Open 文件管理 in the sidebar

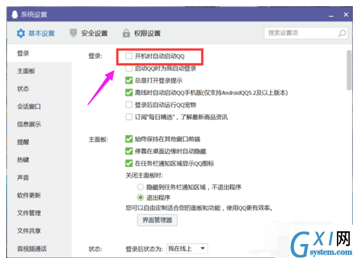point(29,213)
